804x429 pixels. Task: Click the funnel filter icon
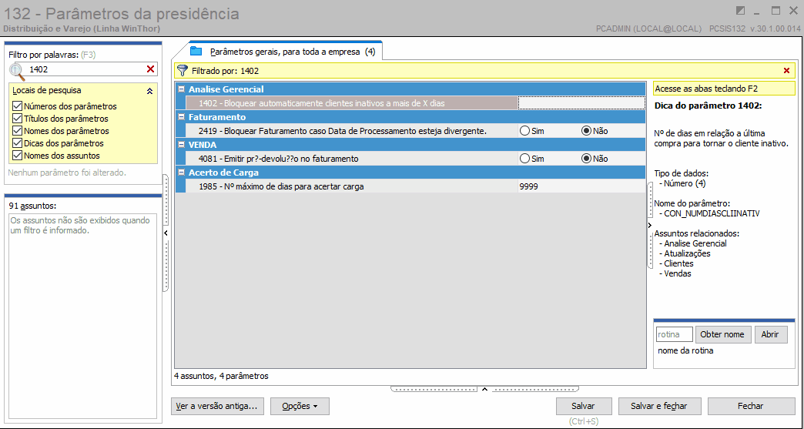click(x=182, y=70)
